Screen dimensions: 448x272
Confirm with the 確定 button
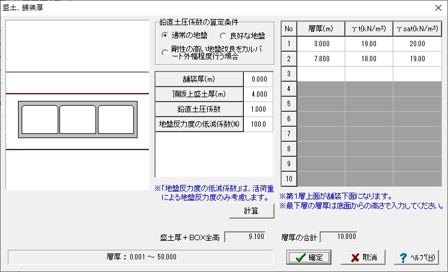(x=309, y=257)
